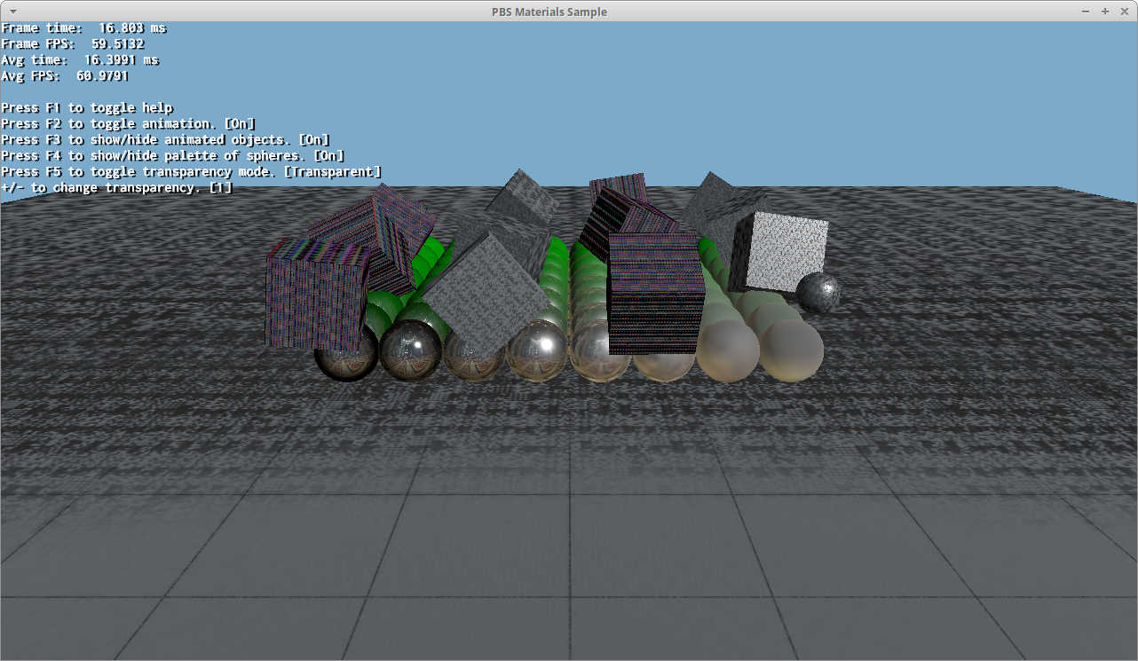The image size is (1138, 661).
Task: Select the white speckled cube on the right
Action: click(778, 251)
